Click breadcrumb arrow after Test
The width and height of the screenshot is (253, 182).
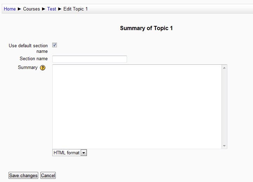(60, 9)
